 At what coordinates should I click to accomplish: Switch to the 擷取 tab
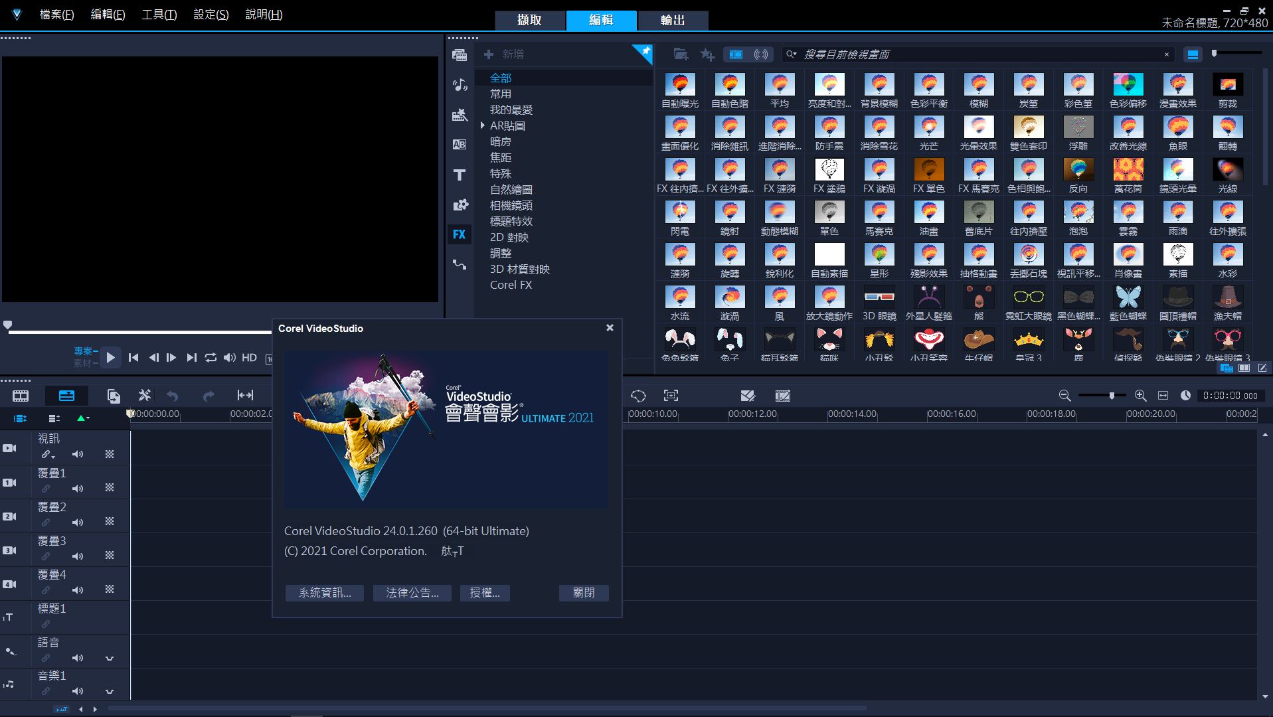point(529,20)
